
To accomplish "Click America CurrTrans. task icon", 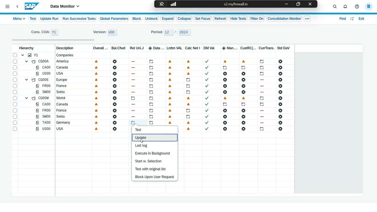I will [x=262, y=61].
